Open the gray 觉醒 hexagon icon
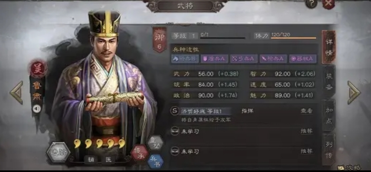This screenshot has width=371, height=172. tap(155, 143)
